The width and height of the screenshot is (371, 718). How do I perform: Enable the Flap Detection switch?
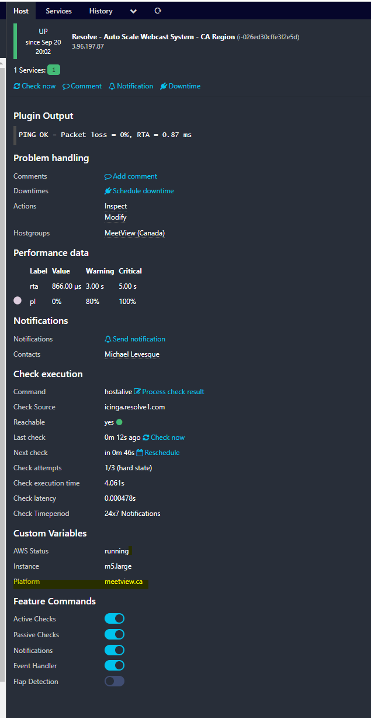[115, 681]
